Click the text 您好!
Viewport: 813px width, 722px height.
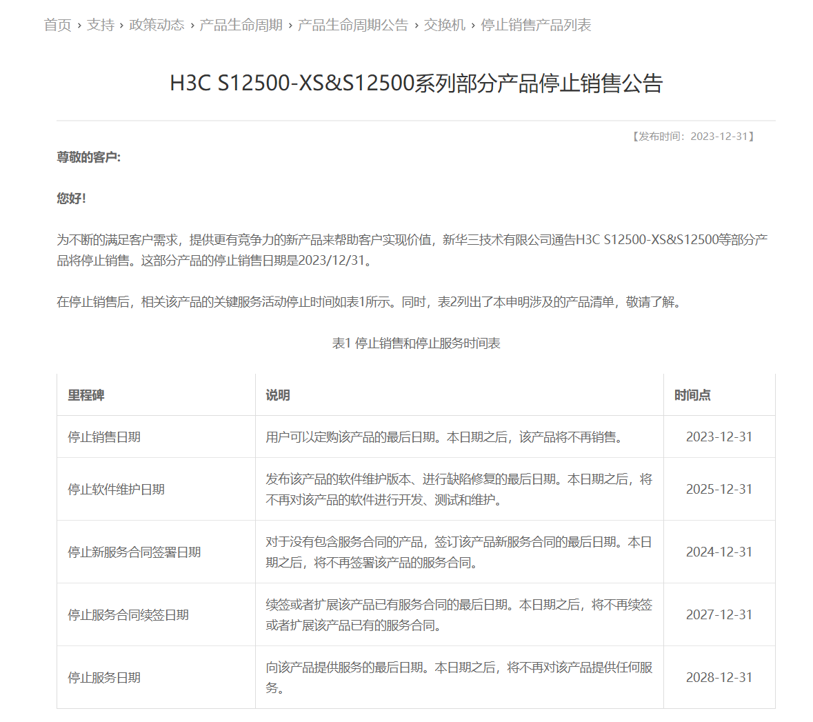[72, 198]
